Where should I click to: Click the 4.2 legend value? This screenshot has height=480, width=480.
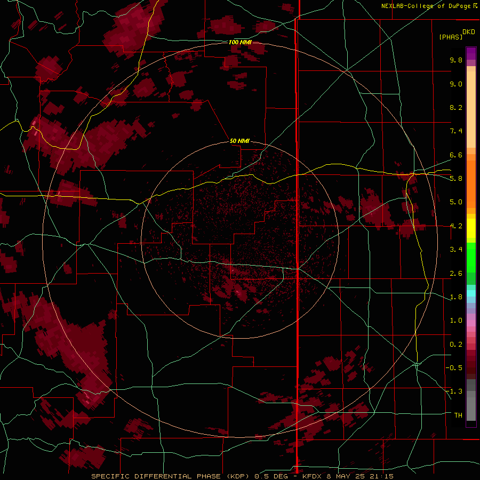coord(456,226)
